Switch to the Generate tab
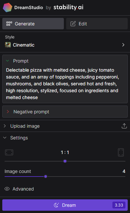 33,24
